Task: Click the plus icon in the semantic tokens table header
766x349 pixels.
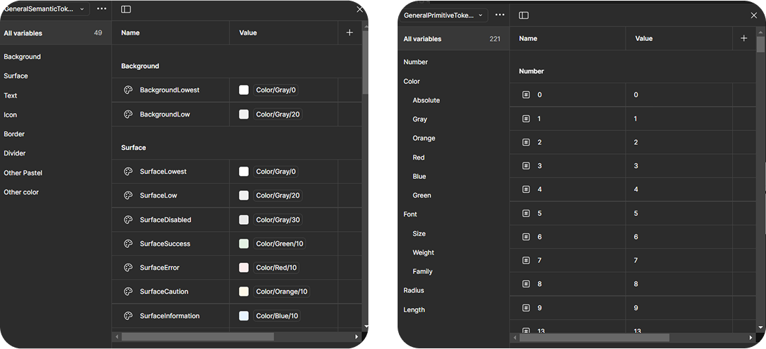Action: [350, 33]
